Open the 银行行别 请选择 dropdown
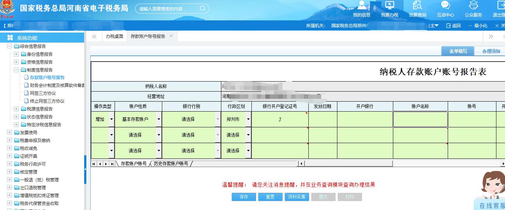 [x=218, y=119]
